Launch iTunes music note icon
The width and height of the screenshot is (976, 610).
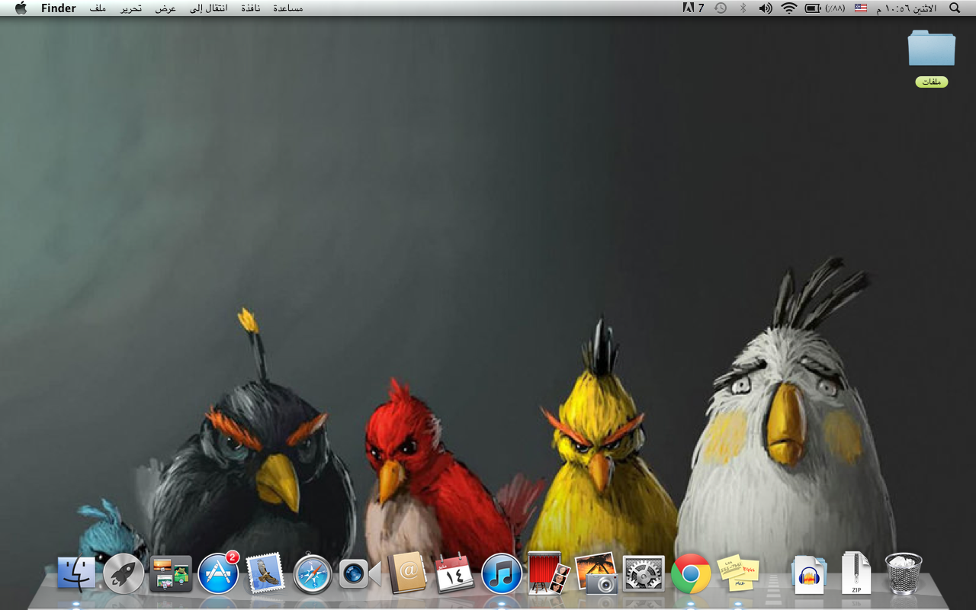click(502, 574)
